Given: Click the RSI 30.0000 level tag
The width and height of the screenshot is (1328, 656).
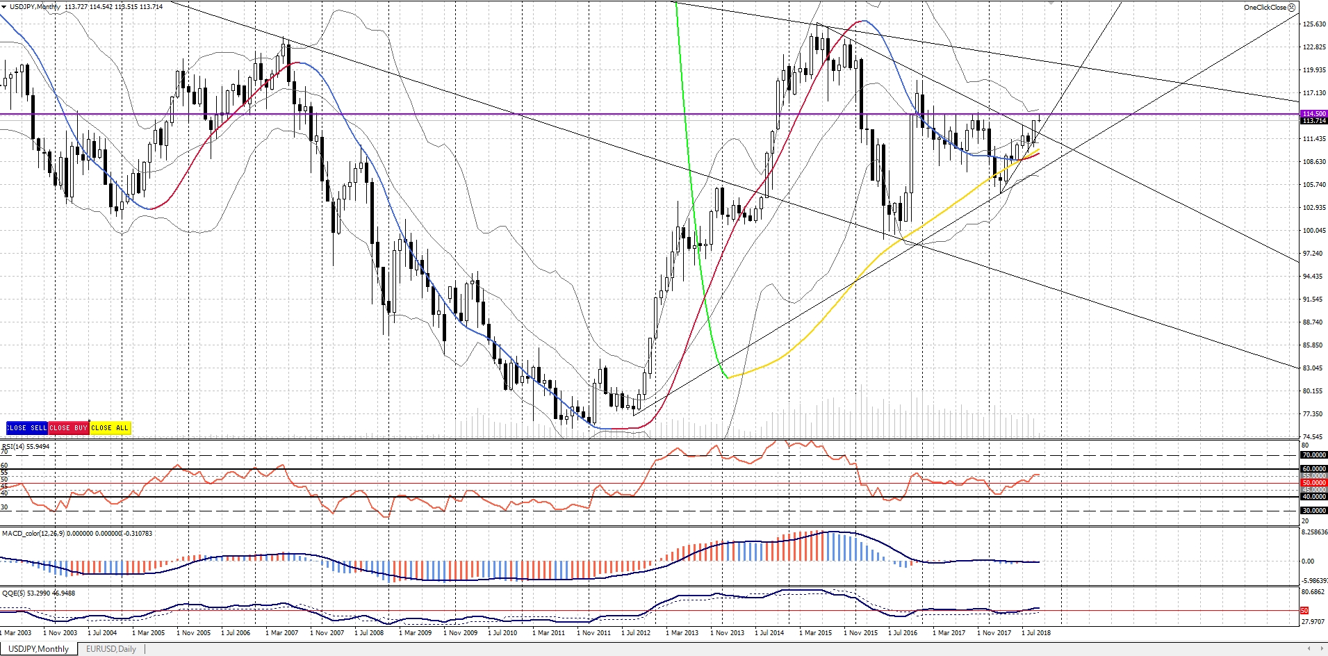Looking at the screenshot, I should click(1313, 511).
